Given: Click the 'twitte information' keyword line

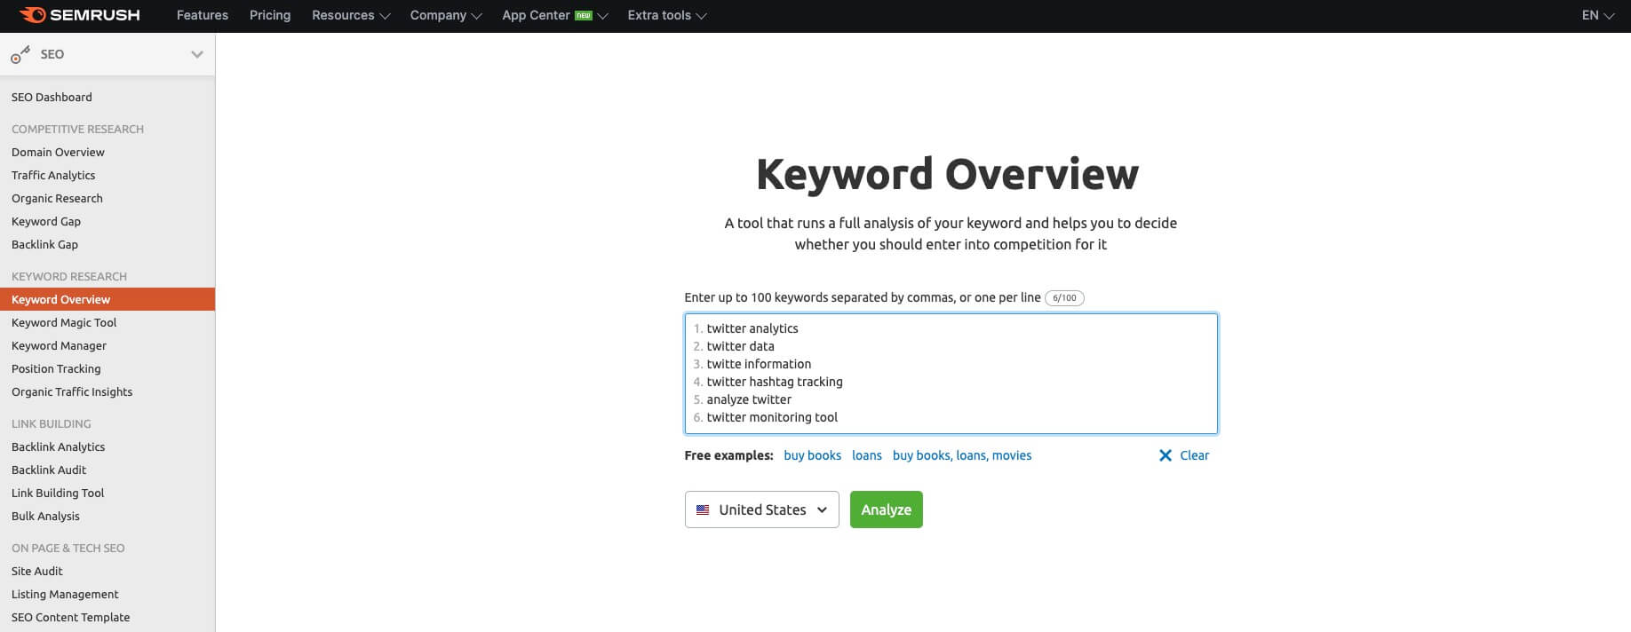Looking at the screenshot, I should [759, 364].
